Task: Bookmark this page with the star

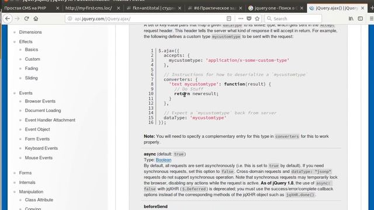Action: pos(257,19)
